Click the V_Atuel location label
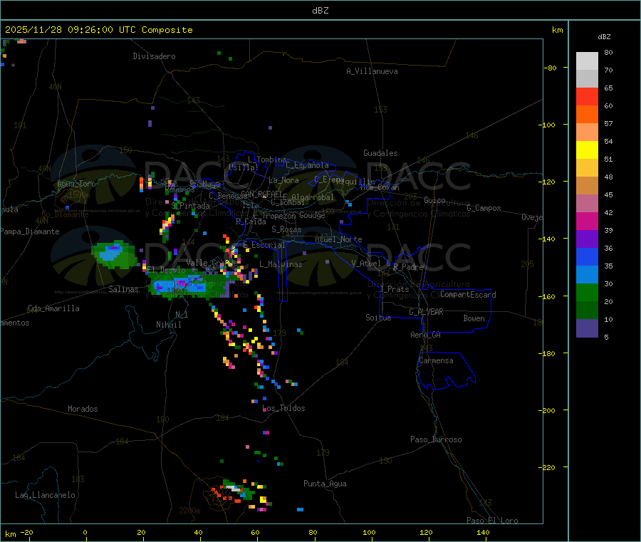The image size is (641, 542). (x=366, y=264)
